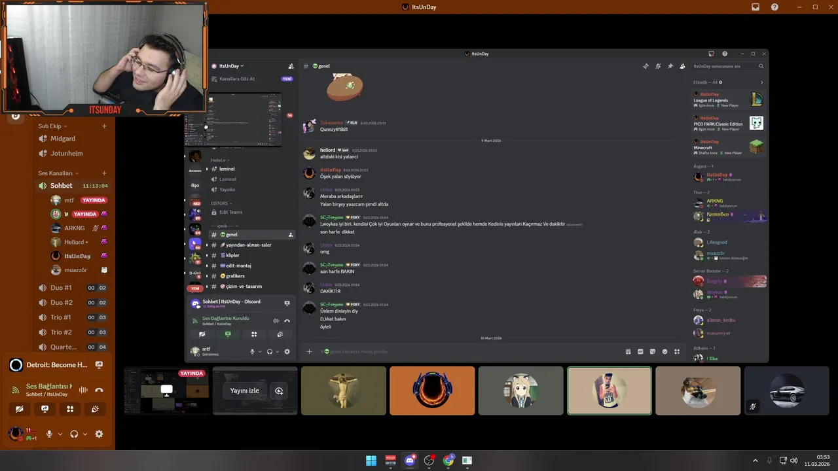Image resolution: width=838 pixels, height=471 pixels.
Task: Collapse the Ses Kanalları category
Action: click(58, 173)
